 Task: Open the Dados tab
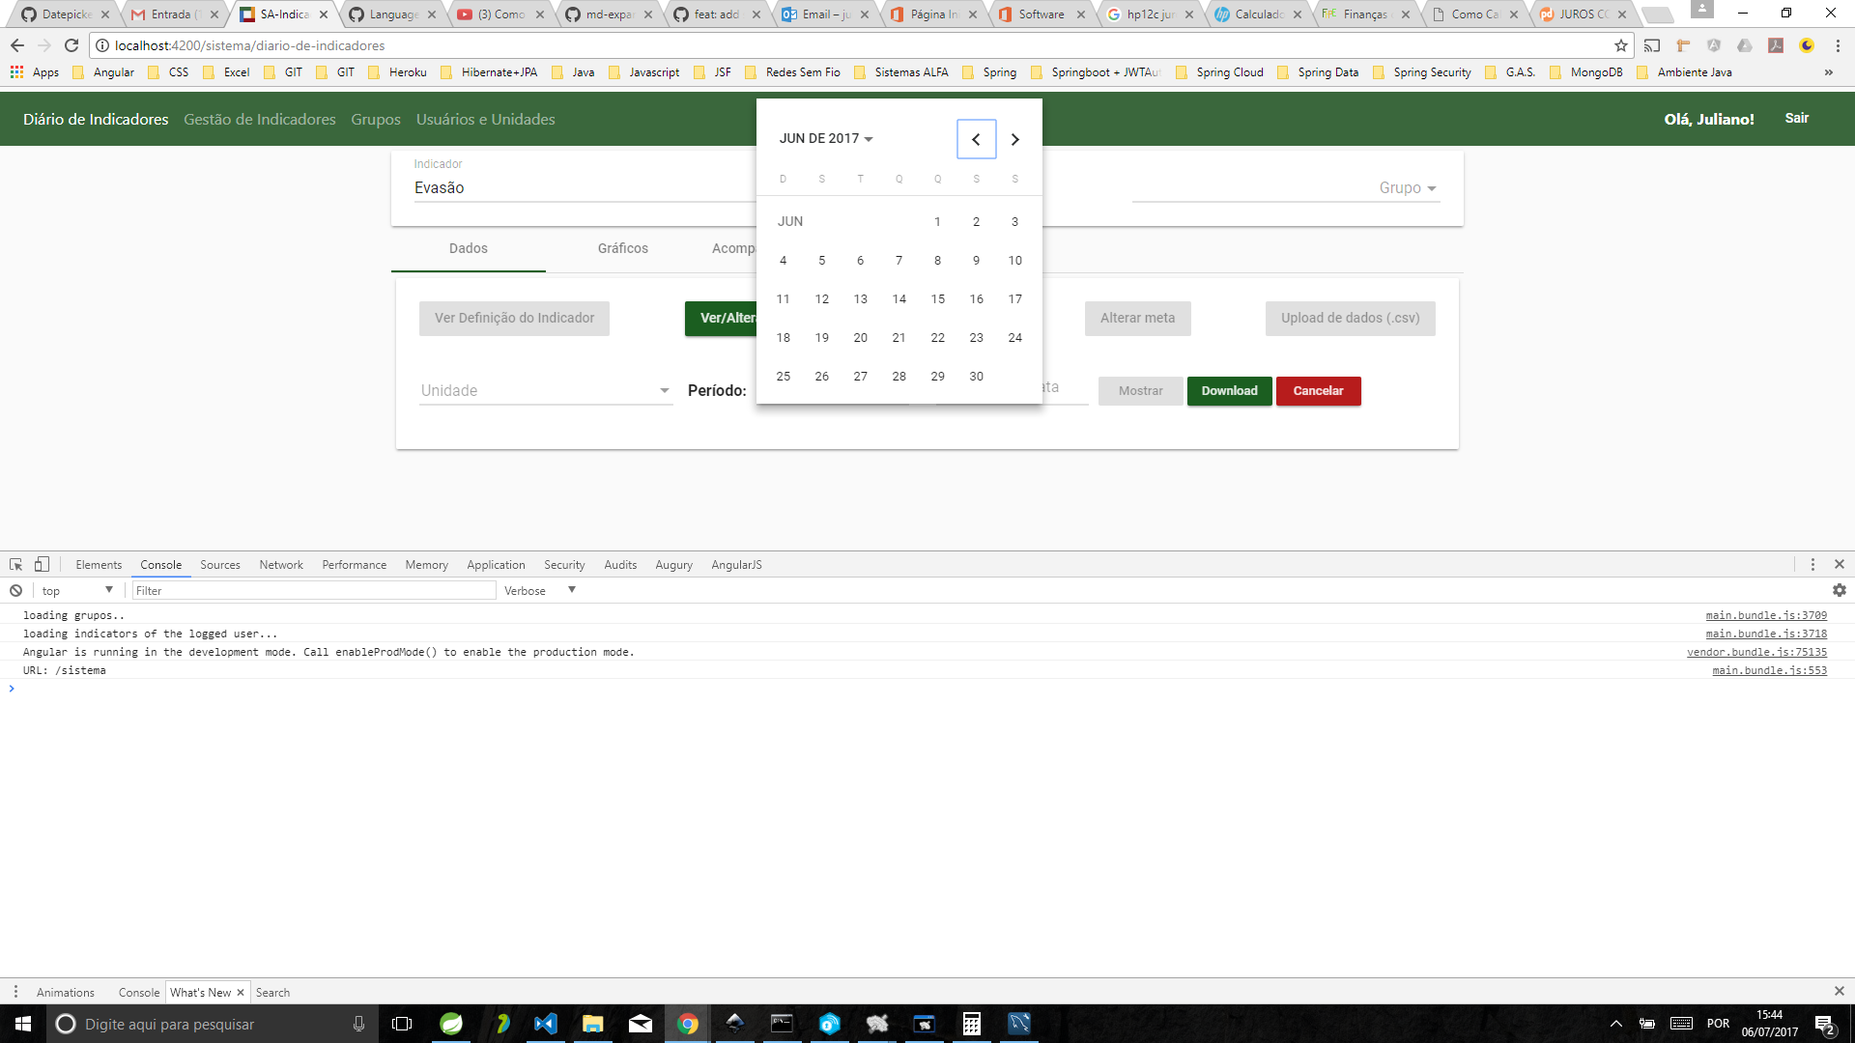click(469, 248)
